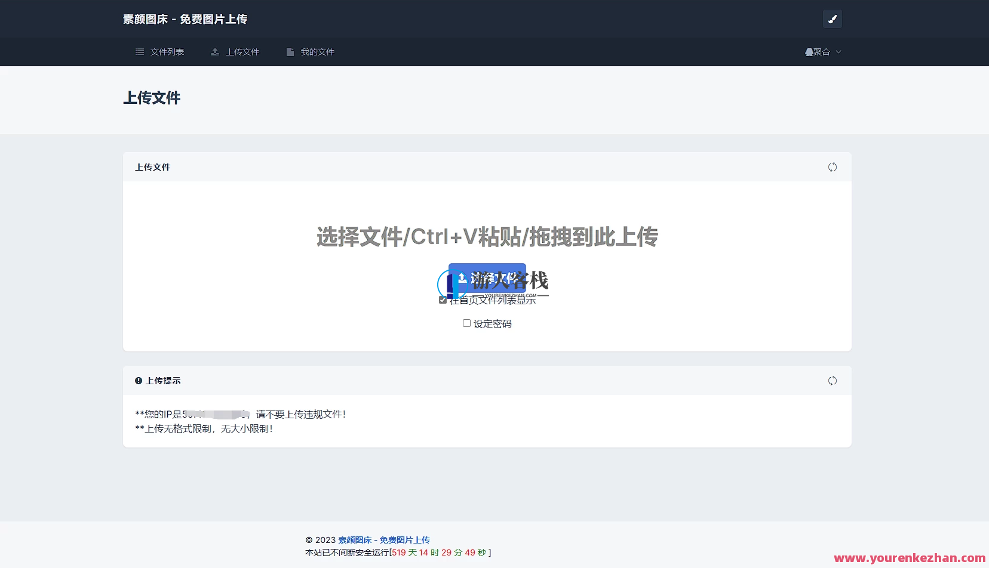Open the chevron next to 聚合
The width and height of the screenshot is (989, 568).
tap(839, 51)
